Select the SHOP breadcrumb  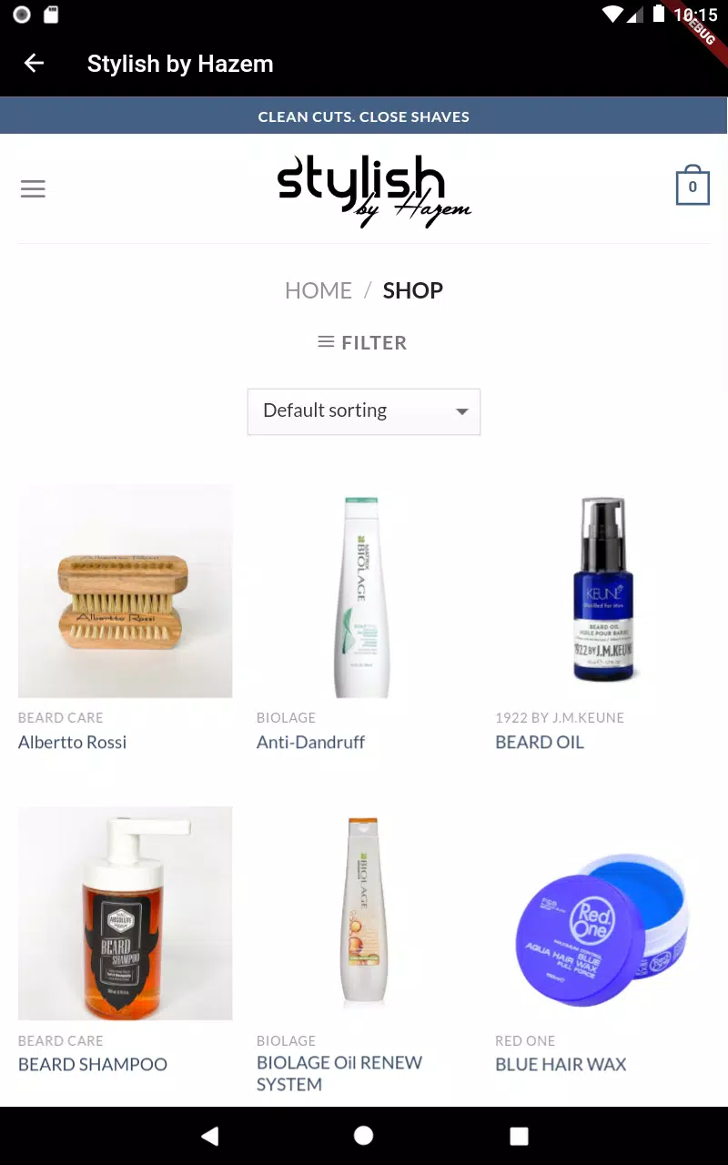tap(413, 290)
